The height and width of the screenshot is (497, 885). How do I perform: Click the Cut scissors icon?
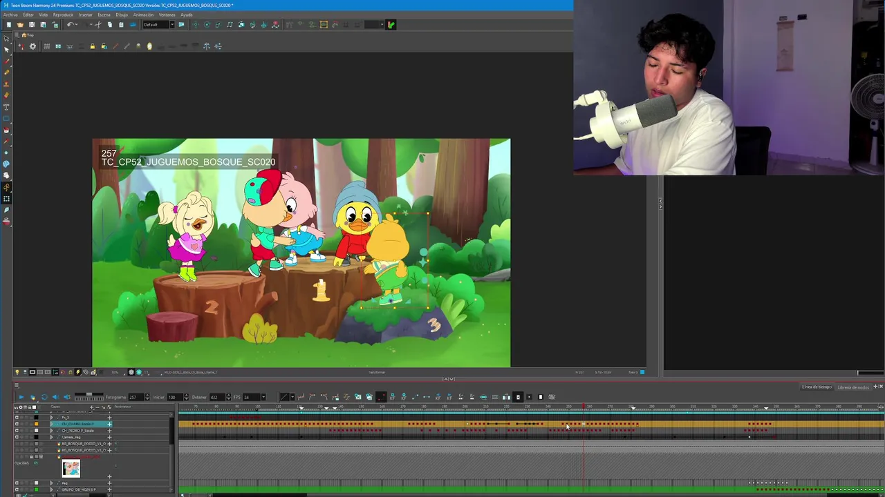[97, 25]
